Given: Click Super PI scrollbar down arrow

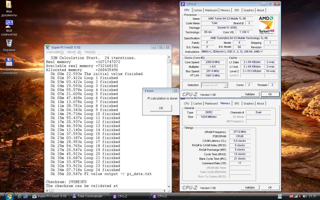Looking at the screenshot, I should [x=169, y=186].
